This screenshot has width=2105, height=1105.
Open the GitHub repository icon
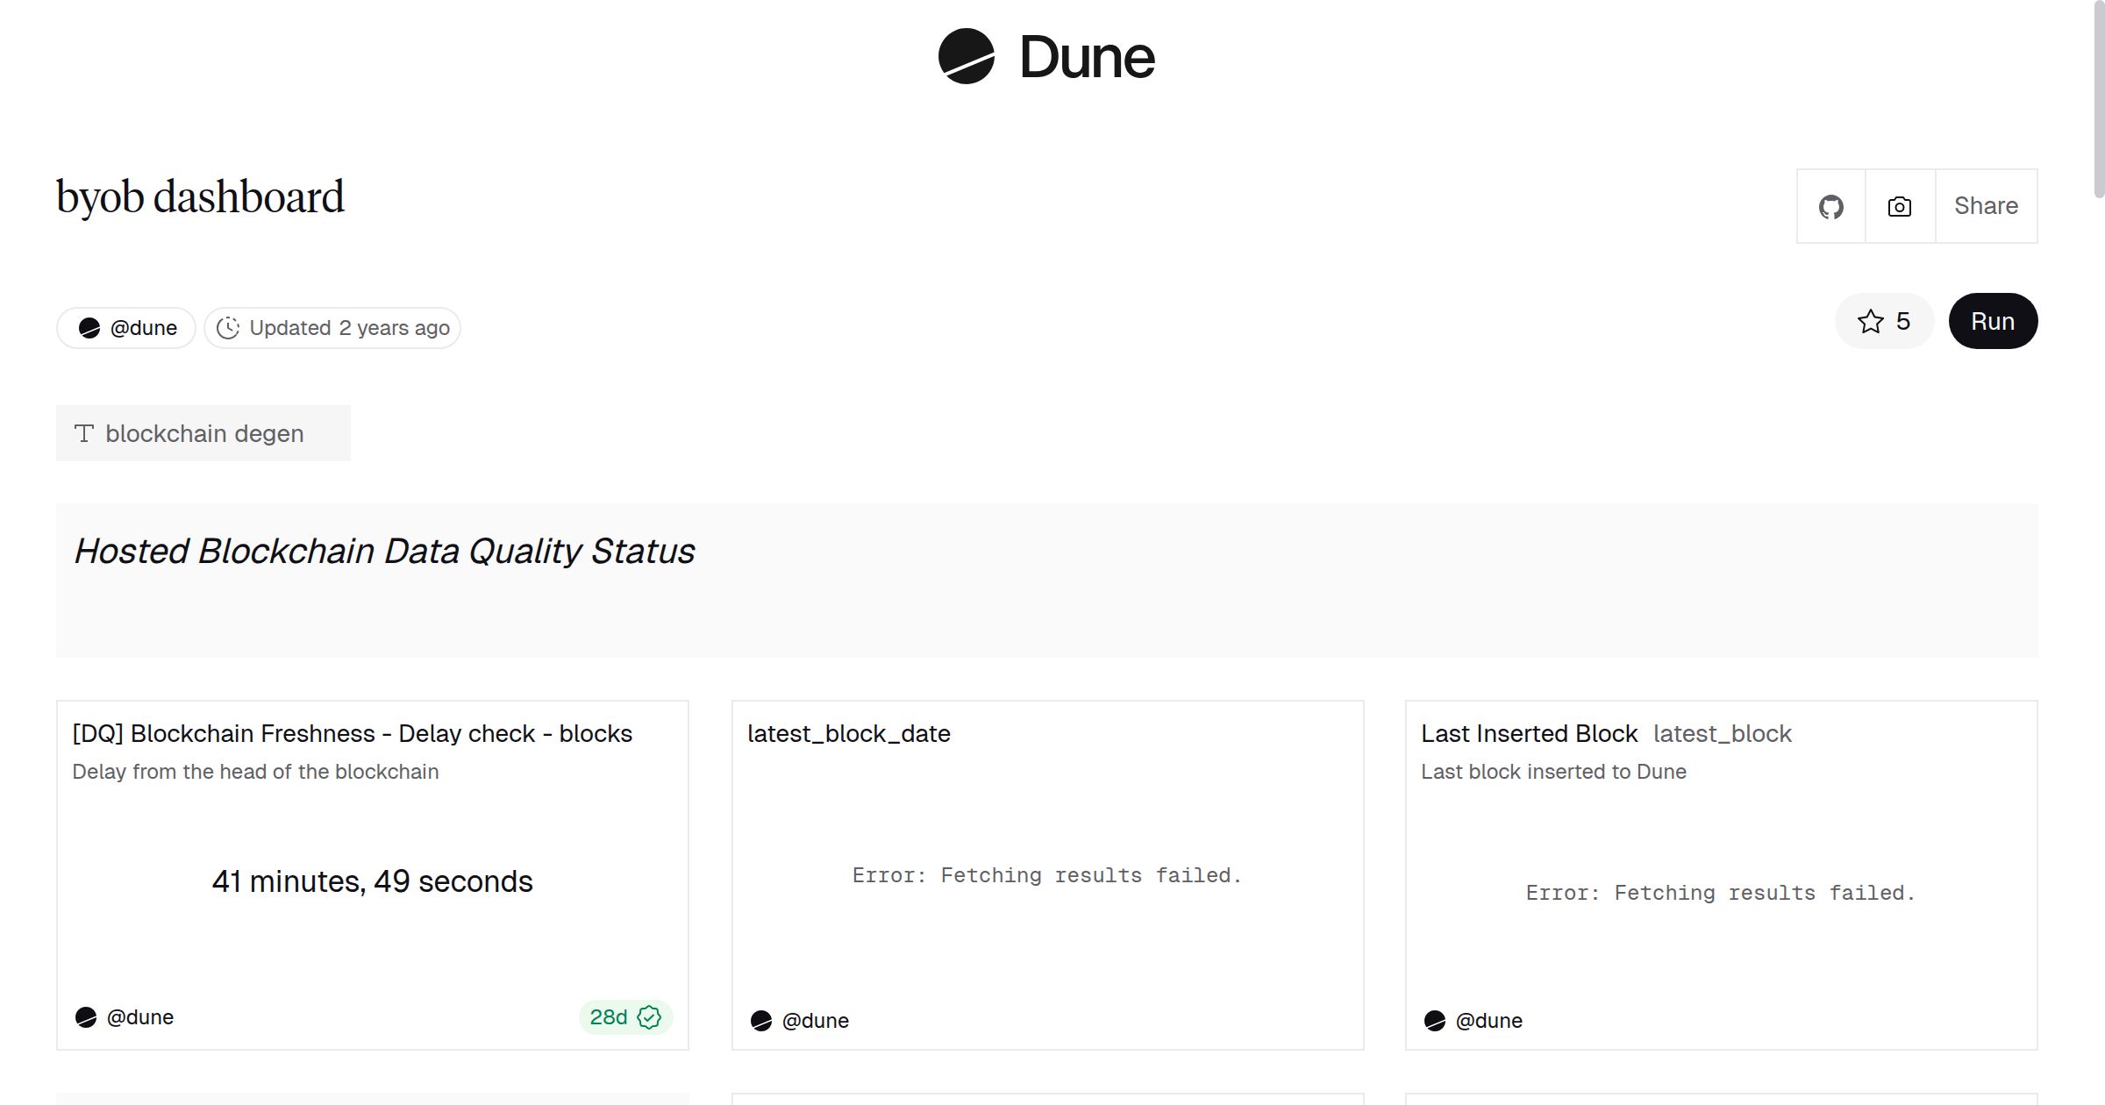1830,207
